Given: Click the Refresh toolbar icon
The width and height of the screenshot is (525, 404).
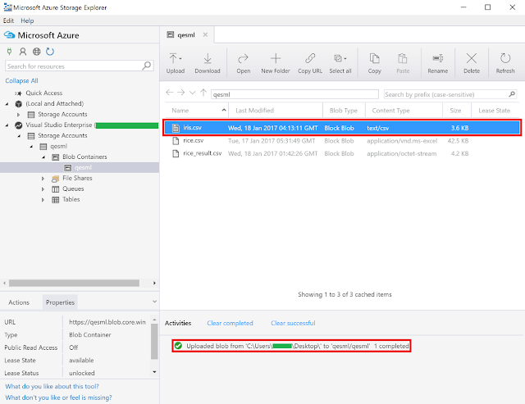Looking at the screenshot, I should pos(505,60).
